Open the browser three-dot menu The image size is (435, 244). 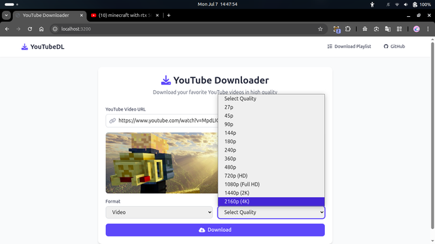(x=428, y=29)
